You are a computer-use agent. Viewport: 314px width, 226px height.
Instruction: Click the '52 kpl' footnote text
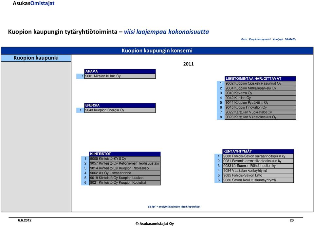[x=174, y=207]
